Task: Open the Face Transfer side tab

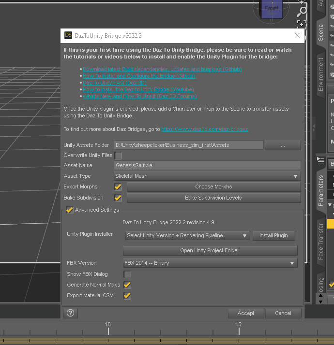Action: [x=321, y=242]
